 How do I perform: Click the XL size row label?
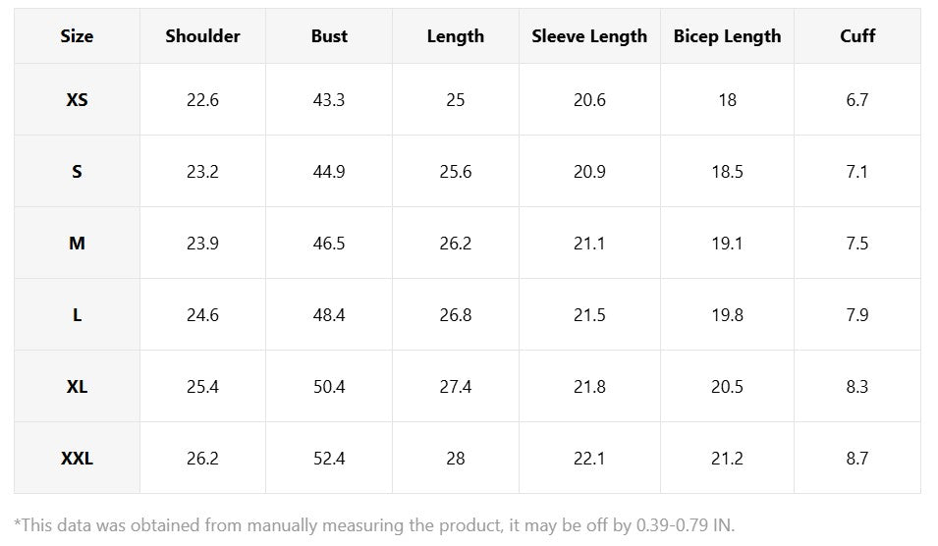77,387
